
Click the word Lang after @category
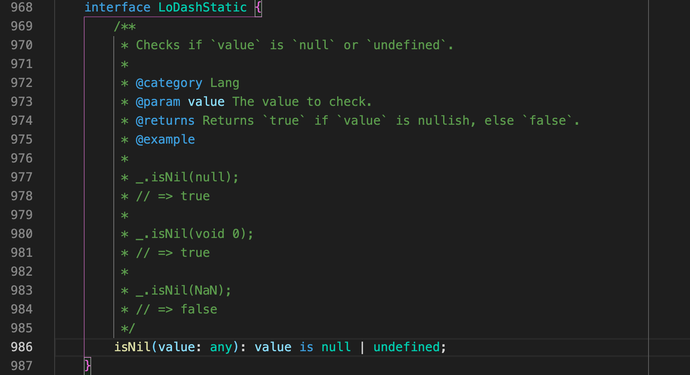click(x=224, y=83)
